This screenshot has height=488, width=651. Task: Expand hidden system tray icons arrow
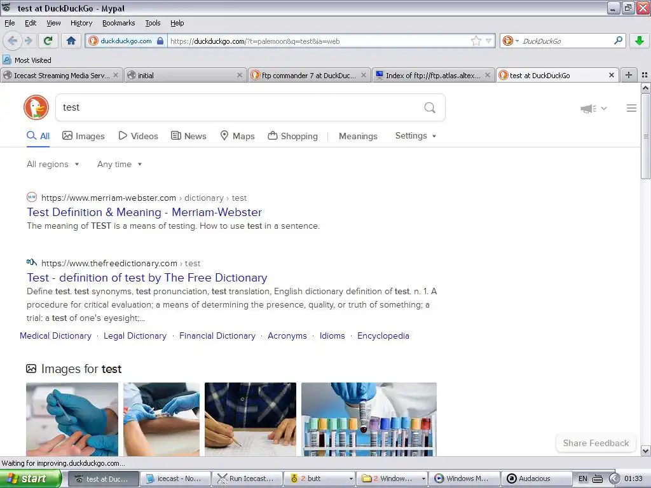(x=613, y=478)
